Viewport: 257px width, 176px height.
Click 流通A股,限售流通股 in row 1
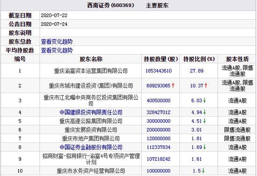[x=237, y=71]
